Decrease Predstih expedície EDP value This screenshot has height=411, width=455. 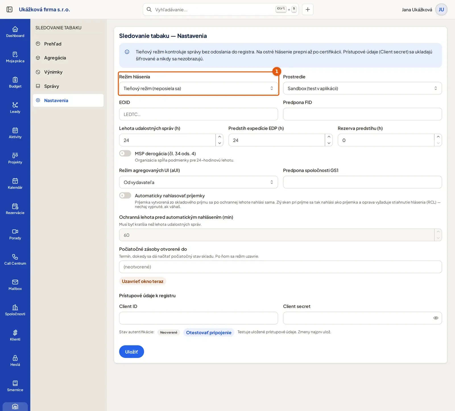(329, 143)
